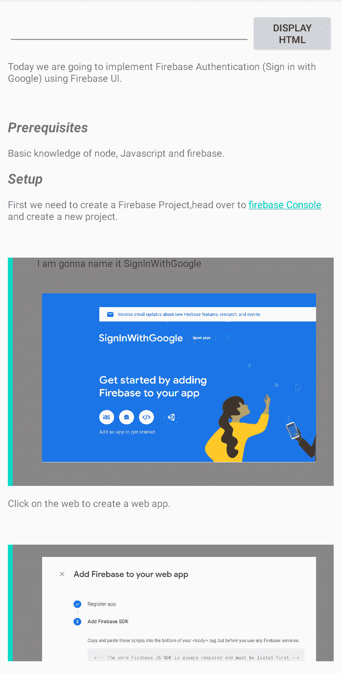
Task: Click the step 2 Add Firebase SDK icon
Action: point(77,622)
